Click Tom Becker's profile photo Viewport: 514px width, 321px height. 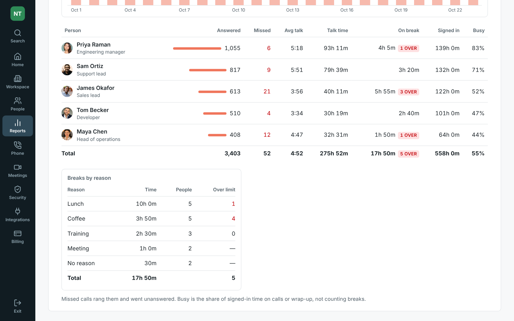(67, 113)
